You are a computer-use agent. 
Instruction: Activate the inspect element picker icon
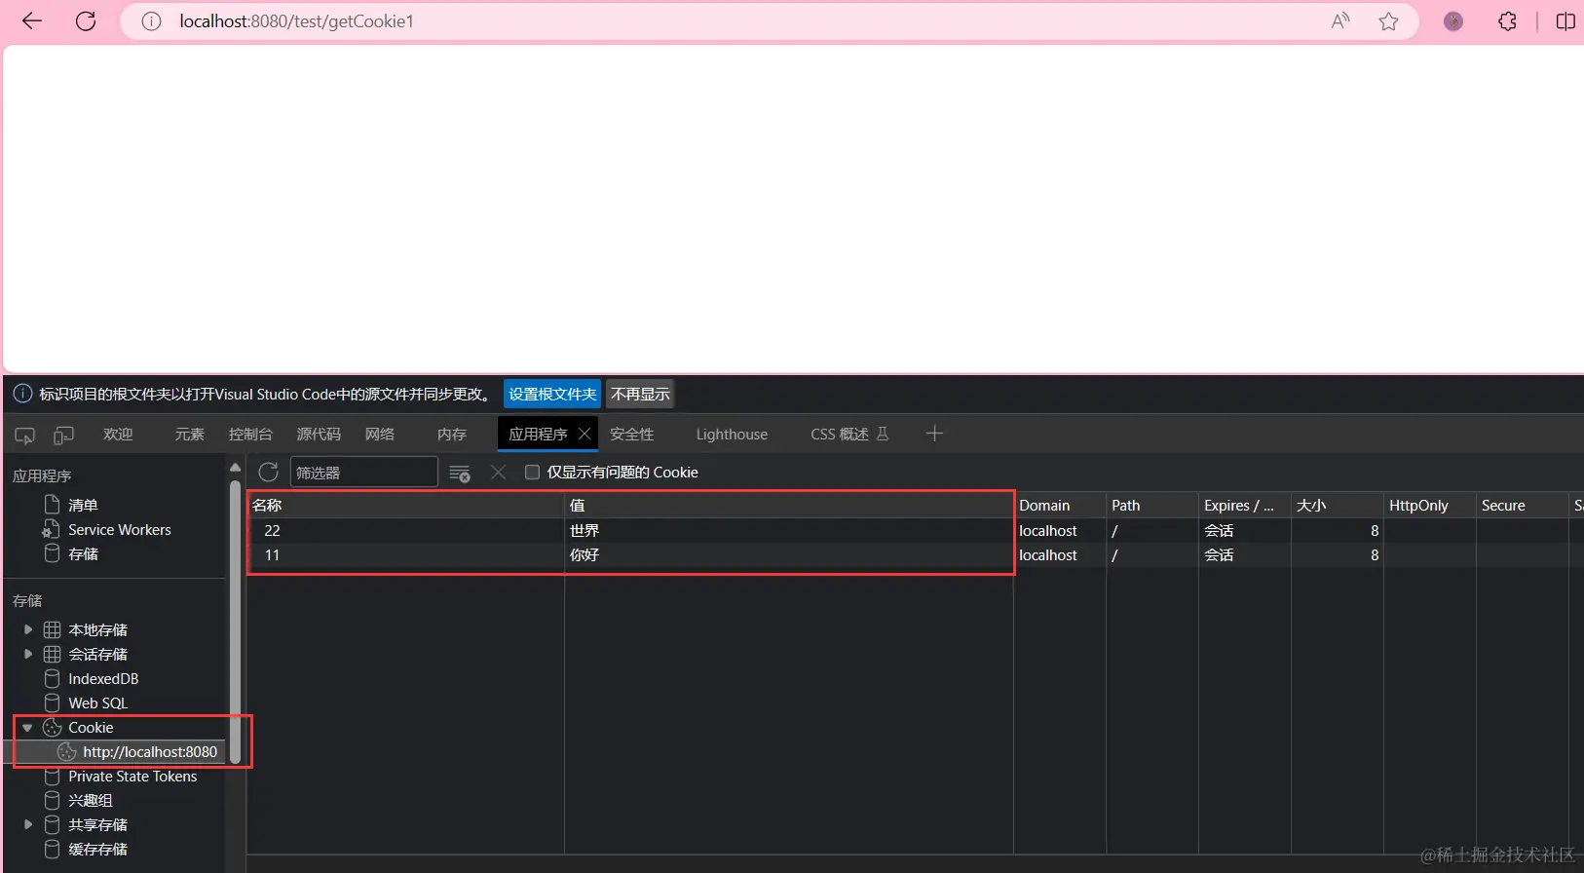[x=25, y=435]
